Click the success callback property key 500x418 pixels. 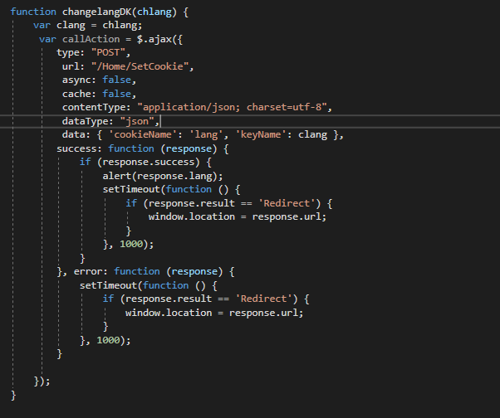pos(76,148)
